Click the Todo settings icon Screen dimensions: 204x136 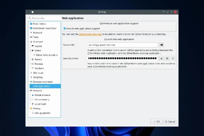click(31, 37)
